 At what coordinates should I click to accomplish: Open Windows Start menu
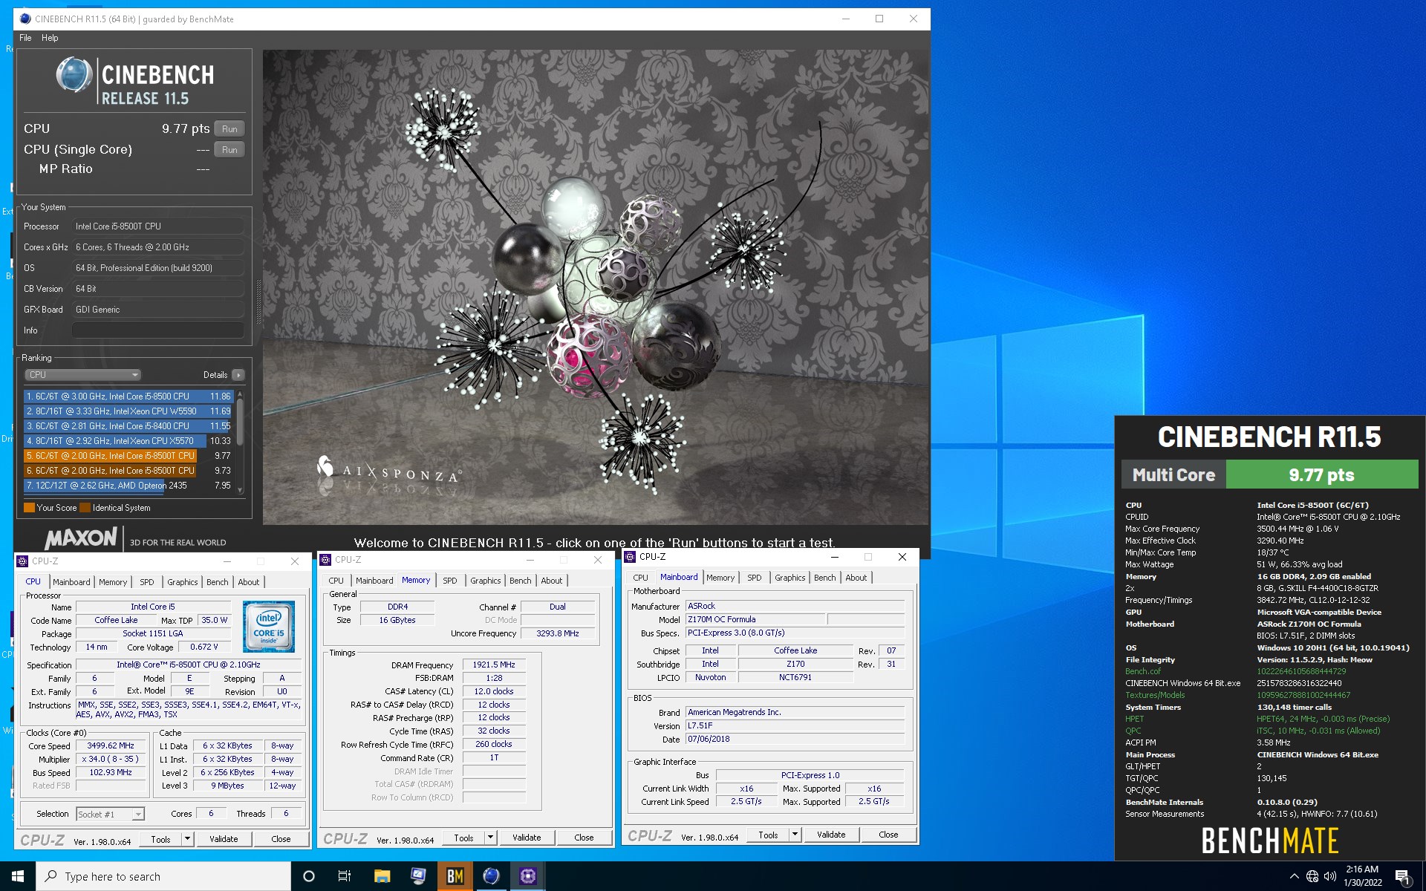point(18,876)
